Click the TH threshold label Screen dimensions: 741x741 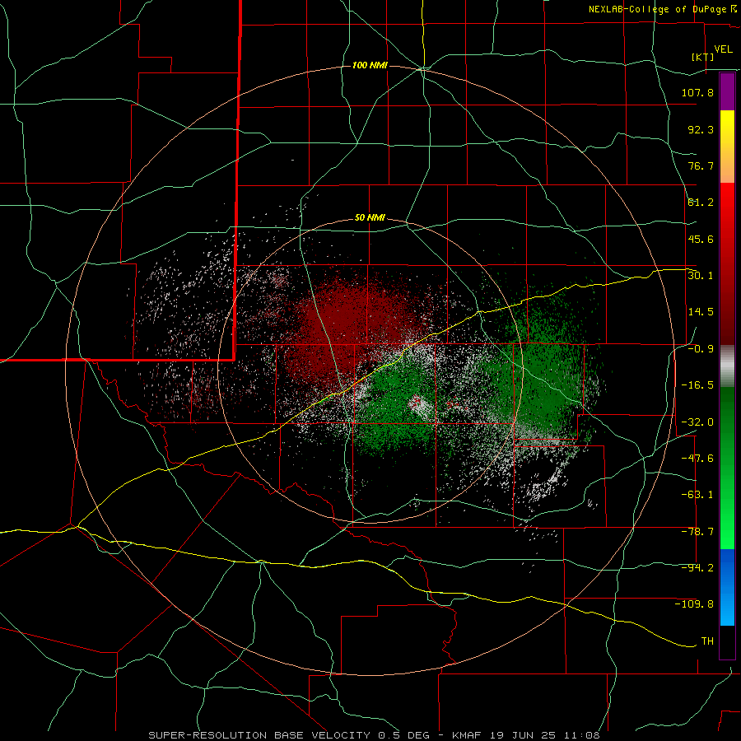coord(707,641)
